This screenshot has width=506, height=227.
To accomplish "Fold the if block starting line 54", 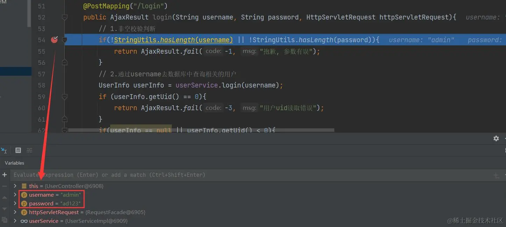I will point(64,40).
